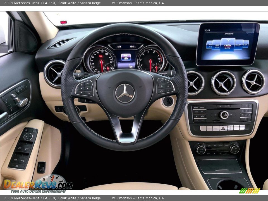Click the 10:43 clock on infotainment display

click(207, 30)
